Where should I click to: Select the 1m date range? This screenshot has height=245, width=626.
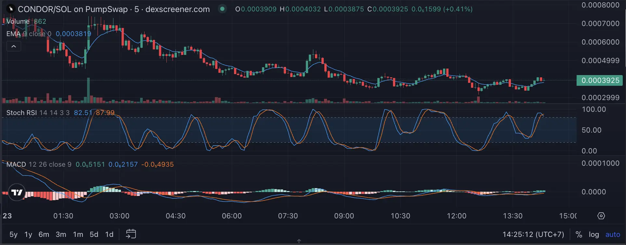click(x=78, y=234)
